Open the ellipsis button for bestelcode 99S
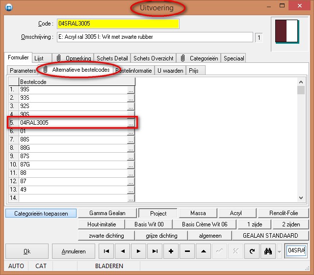Image resolution: width=314 pixels, height=275 pixels. (x=131, y=90)
